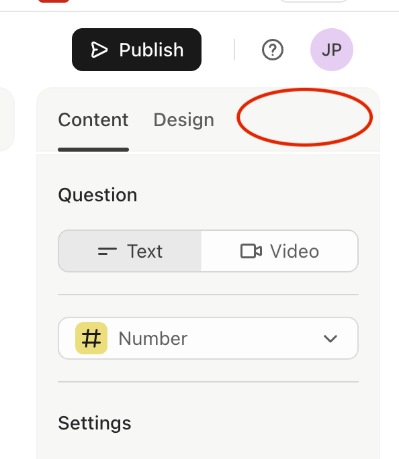The height and width of the screenshot is (459, 399).
Task: Select the Video question mode
Action: 279,251
